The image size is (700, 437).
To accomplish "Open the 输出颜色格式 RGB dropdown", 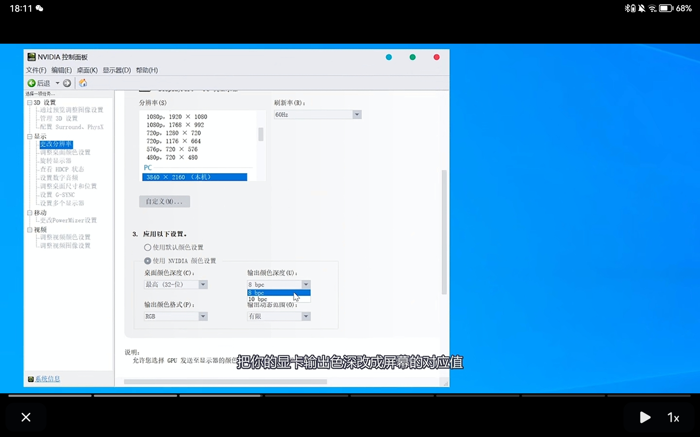I will click(203, 316).
